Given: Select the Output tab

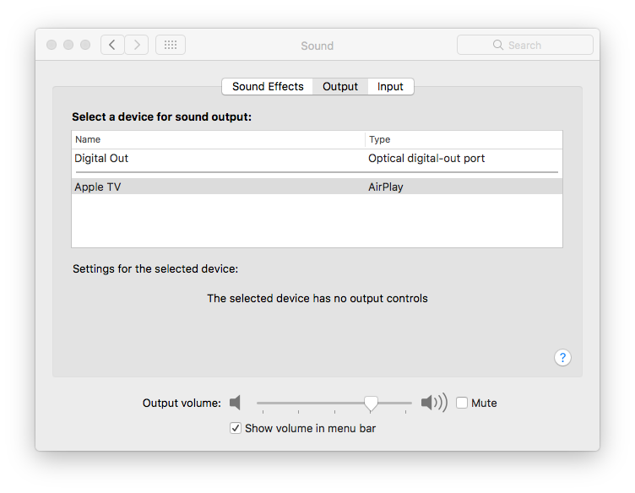Looking at the screenshot, I should pos(340,87).
